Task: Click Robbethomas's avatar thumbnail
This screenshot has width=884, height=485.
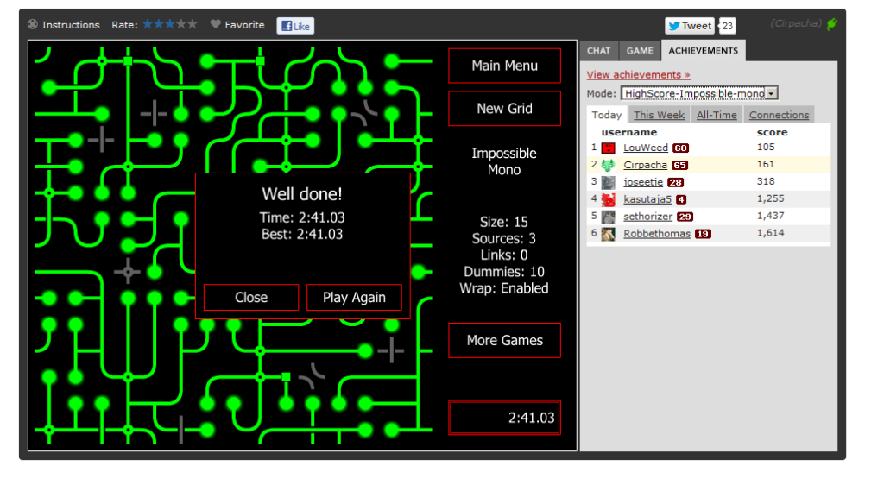Action: [609, 234]
